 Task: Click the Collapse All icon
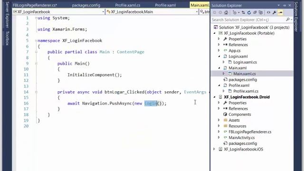(255, 13)
